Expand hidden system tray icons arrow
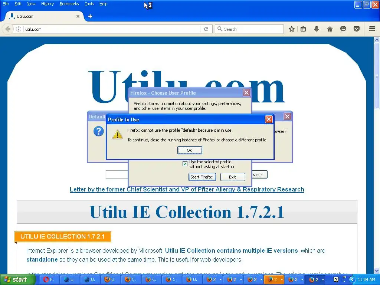The width and height of the screenshot is (380, 285). pos(352,280)
